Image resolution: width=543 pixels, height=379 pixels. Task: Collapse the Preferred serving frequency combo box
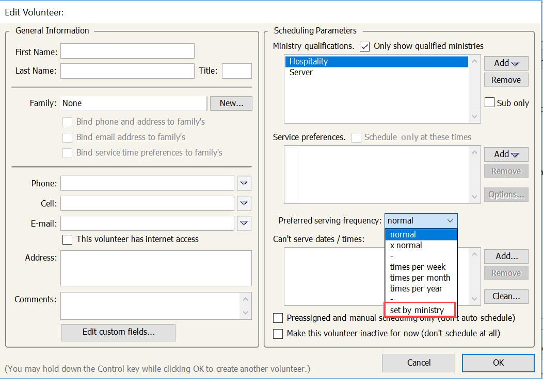tap(450, 220)
